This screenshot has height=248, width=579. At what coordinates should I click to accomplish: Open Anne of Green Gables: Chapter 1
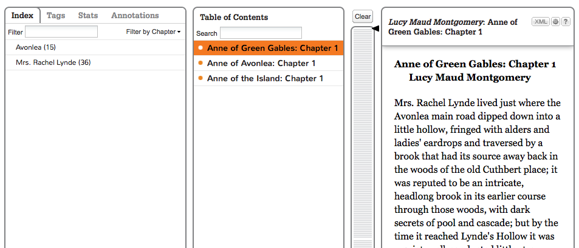click(269, 49)
